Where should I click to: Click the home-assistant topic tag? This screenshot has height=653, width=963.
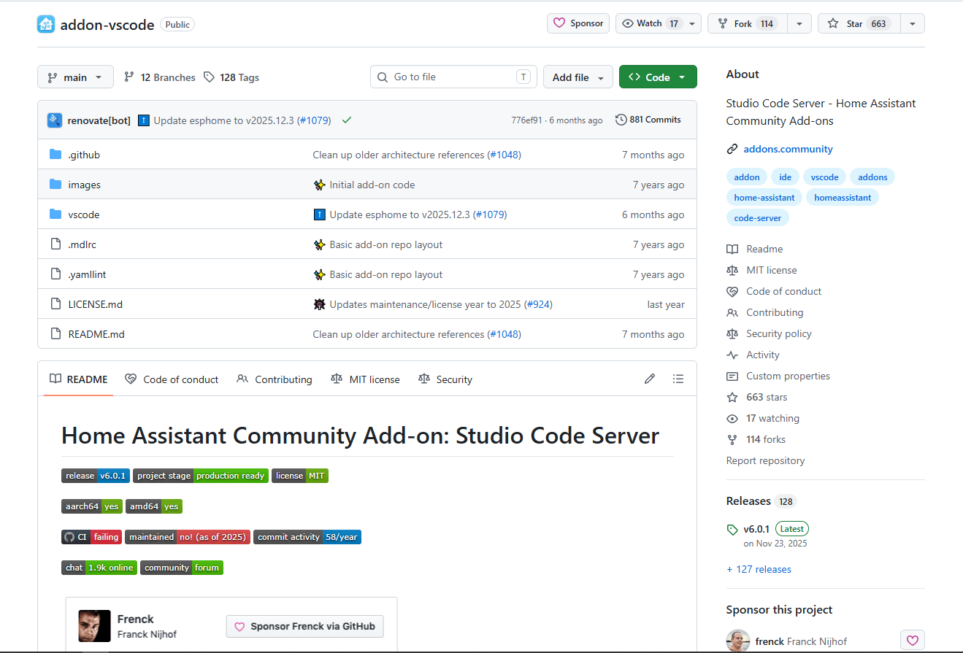764,197
